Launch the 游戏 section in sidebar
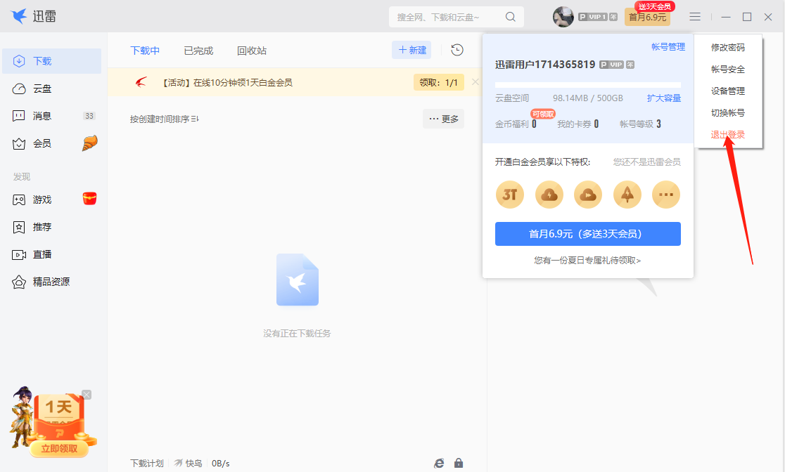Screen dimensions: 785x472 coord(44,199)
